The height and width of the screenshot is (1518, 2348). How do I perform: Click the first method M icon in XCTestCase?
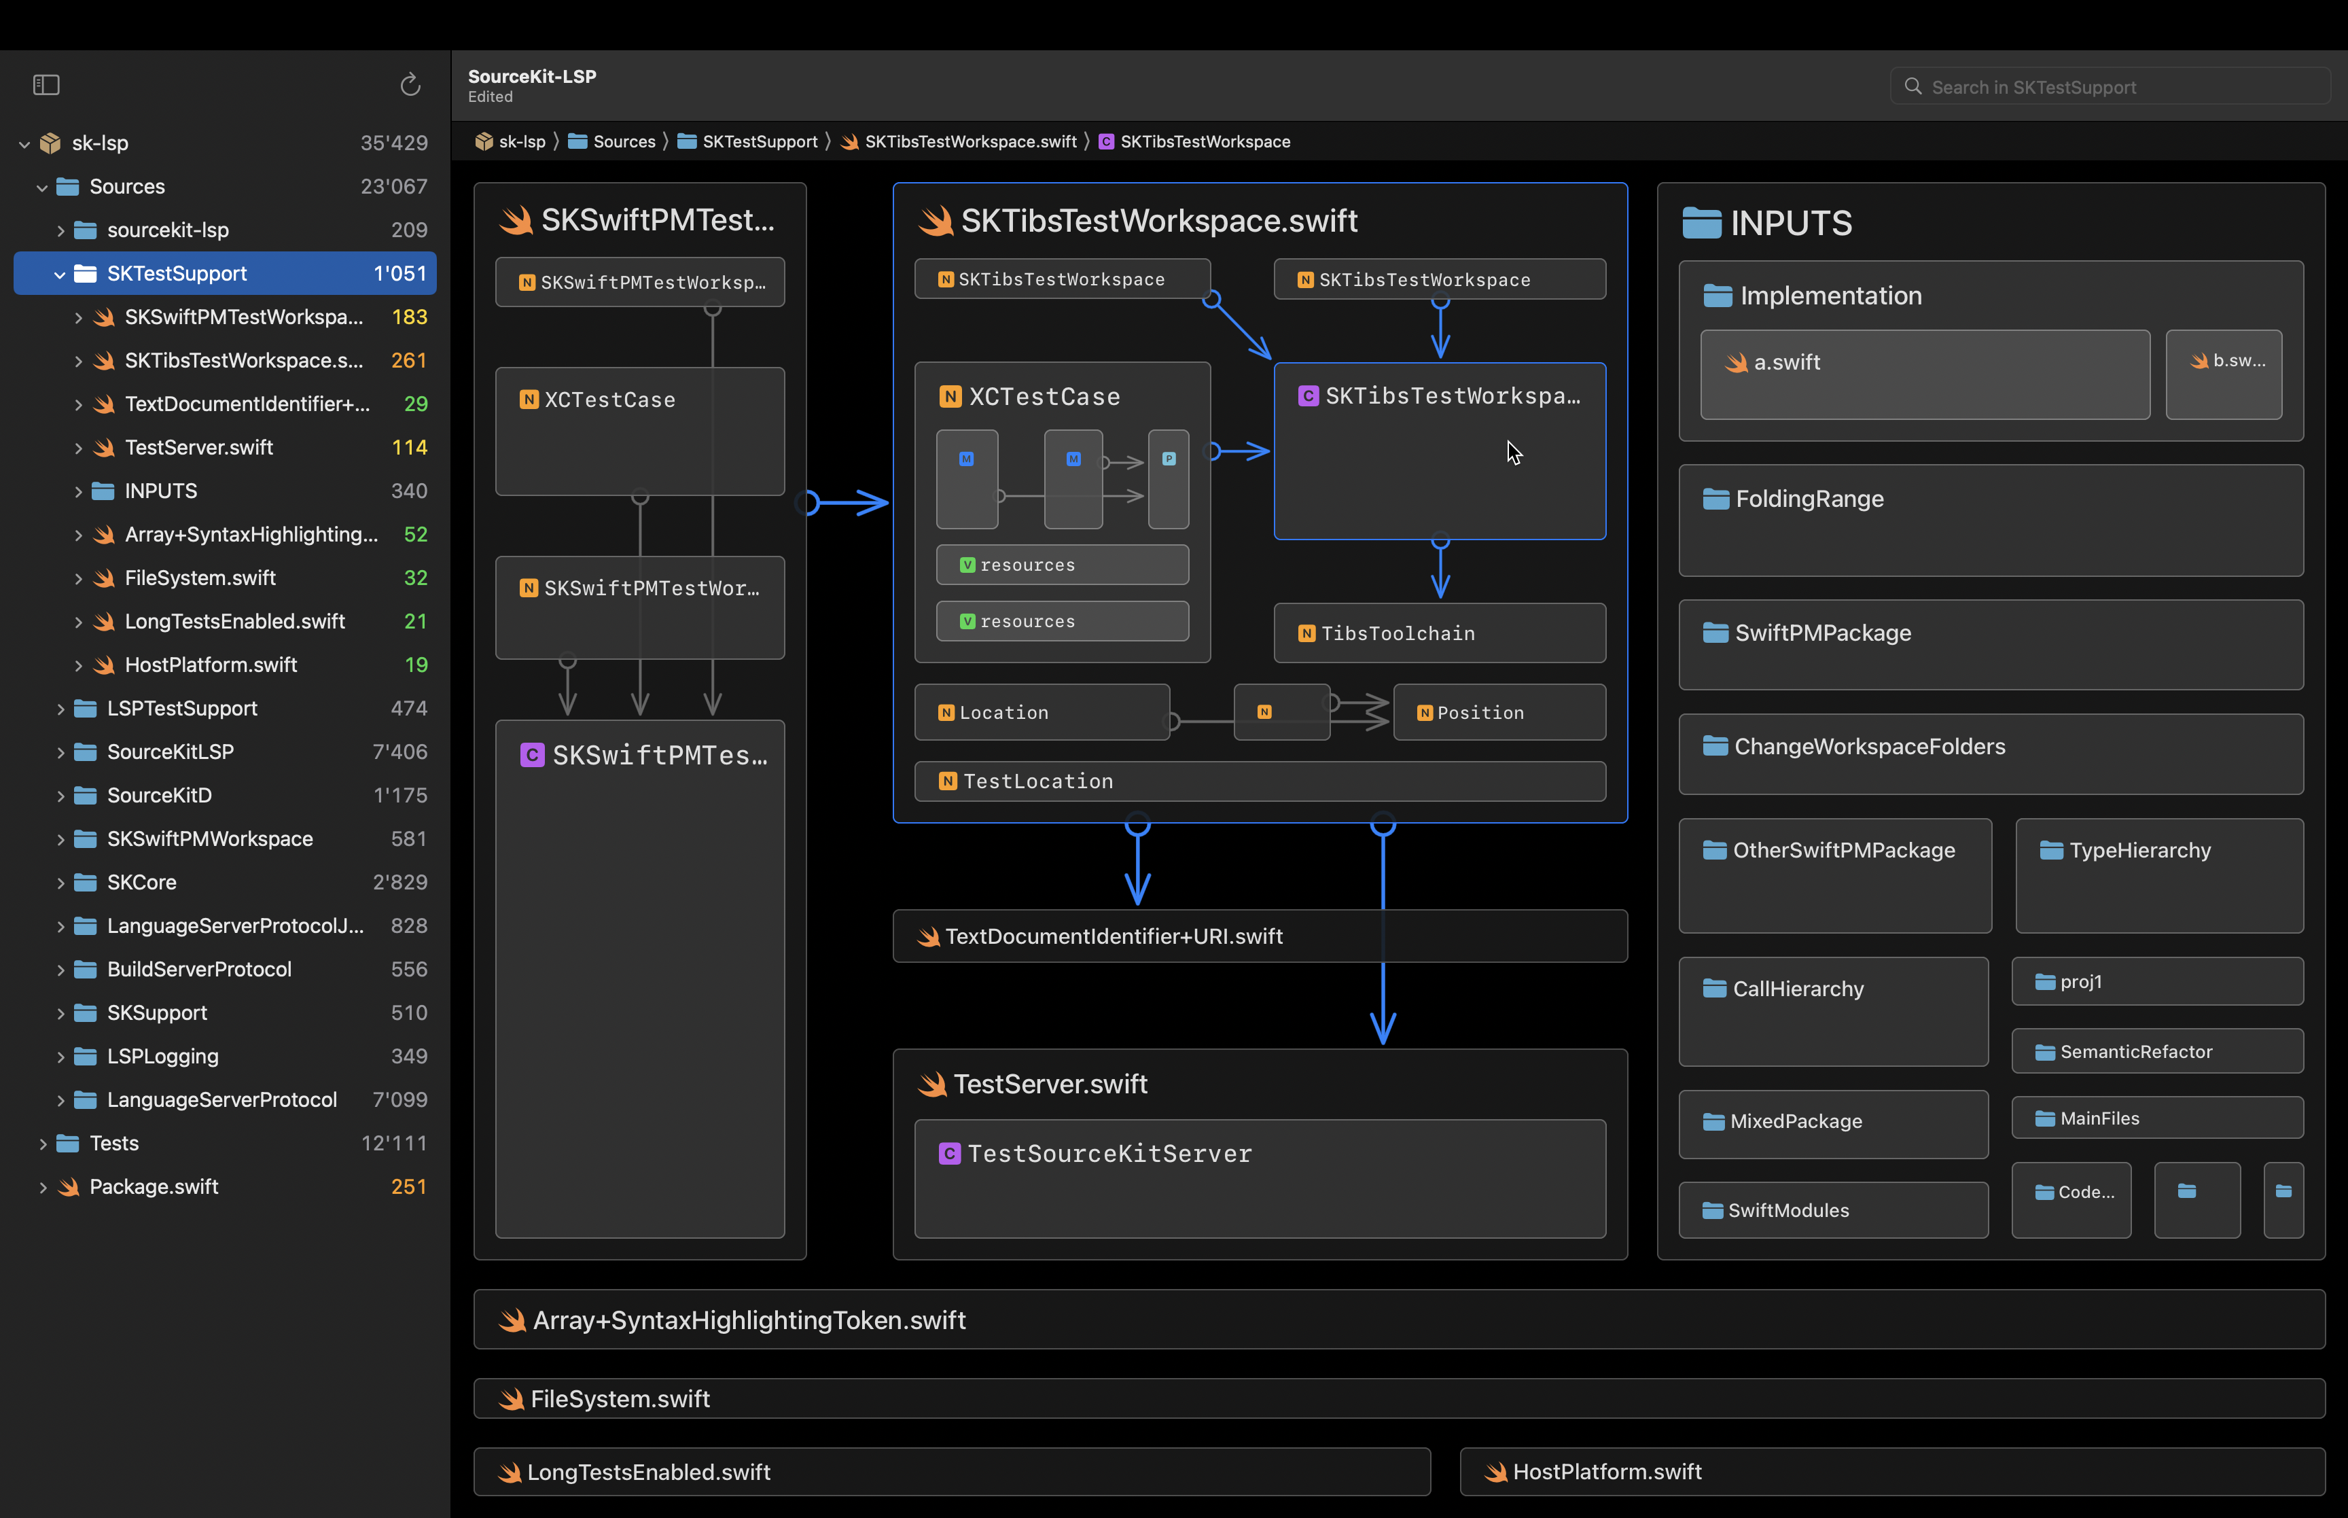click(x=967, y=459)
